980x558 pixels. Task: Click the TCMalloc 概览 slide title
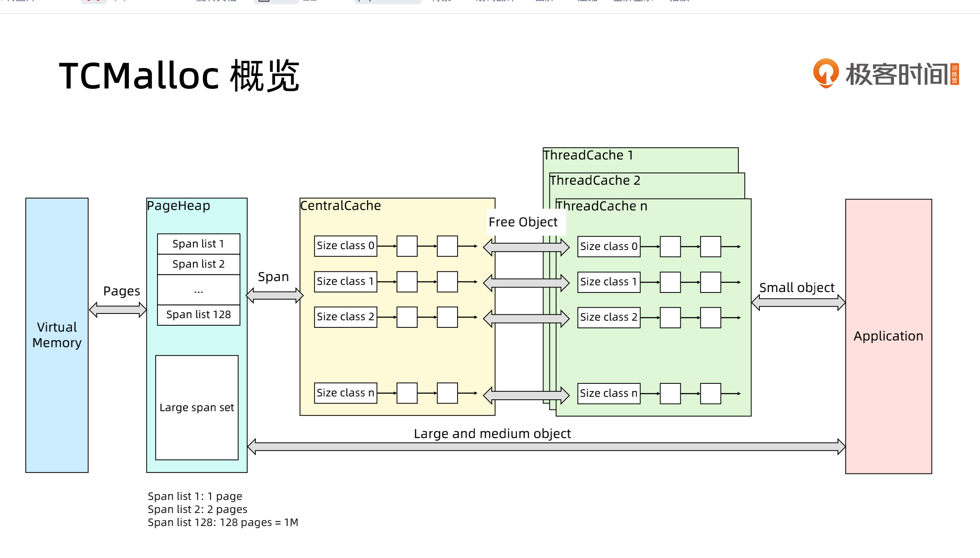[x=179, y=76]
